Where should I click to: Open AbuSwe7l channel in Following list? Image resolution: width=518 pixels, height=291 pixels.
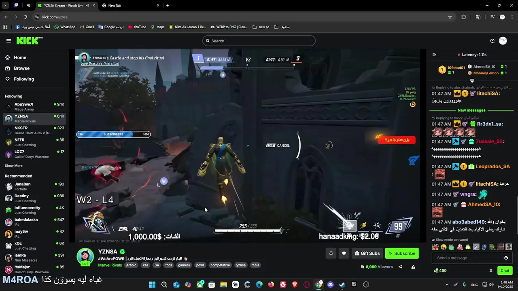coord(34,107)
